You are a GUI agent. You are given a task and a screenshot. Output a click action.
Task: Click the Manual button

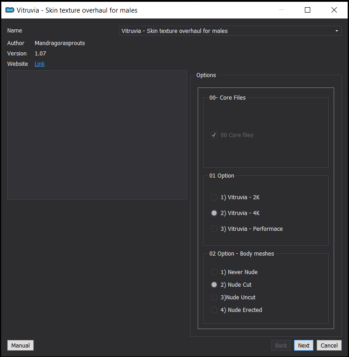[x=20, y=345]
